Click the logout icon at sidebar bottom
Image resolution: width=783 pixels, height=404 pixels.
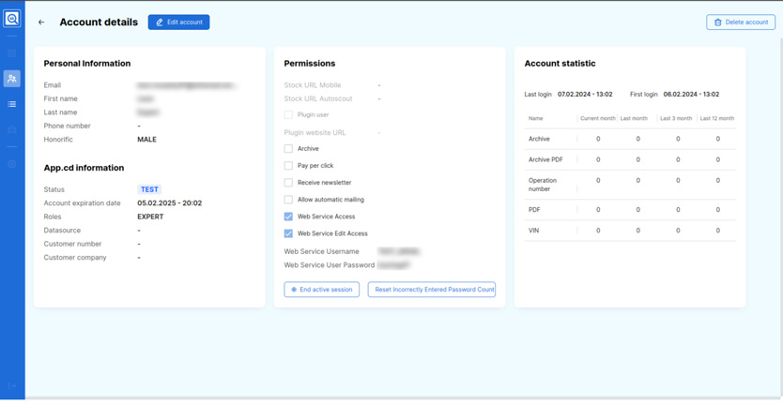tap(12, 385)
